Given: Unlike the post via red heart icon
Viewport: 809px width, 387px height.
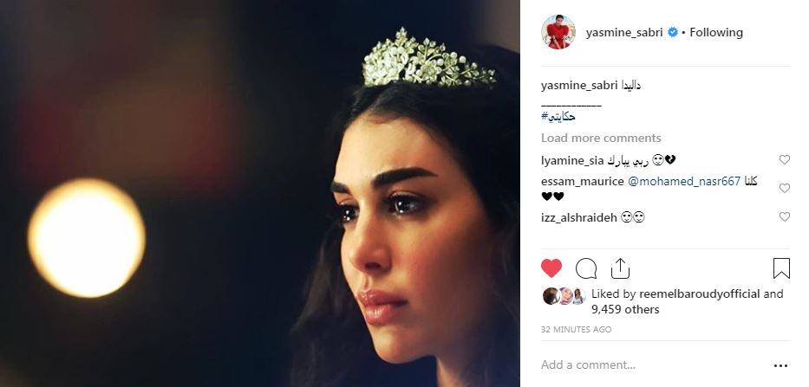Looking at the screenshot, I should point(551,268).
